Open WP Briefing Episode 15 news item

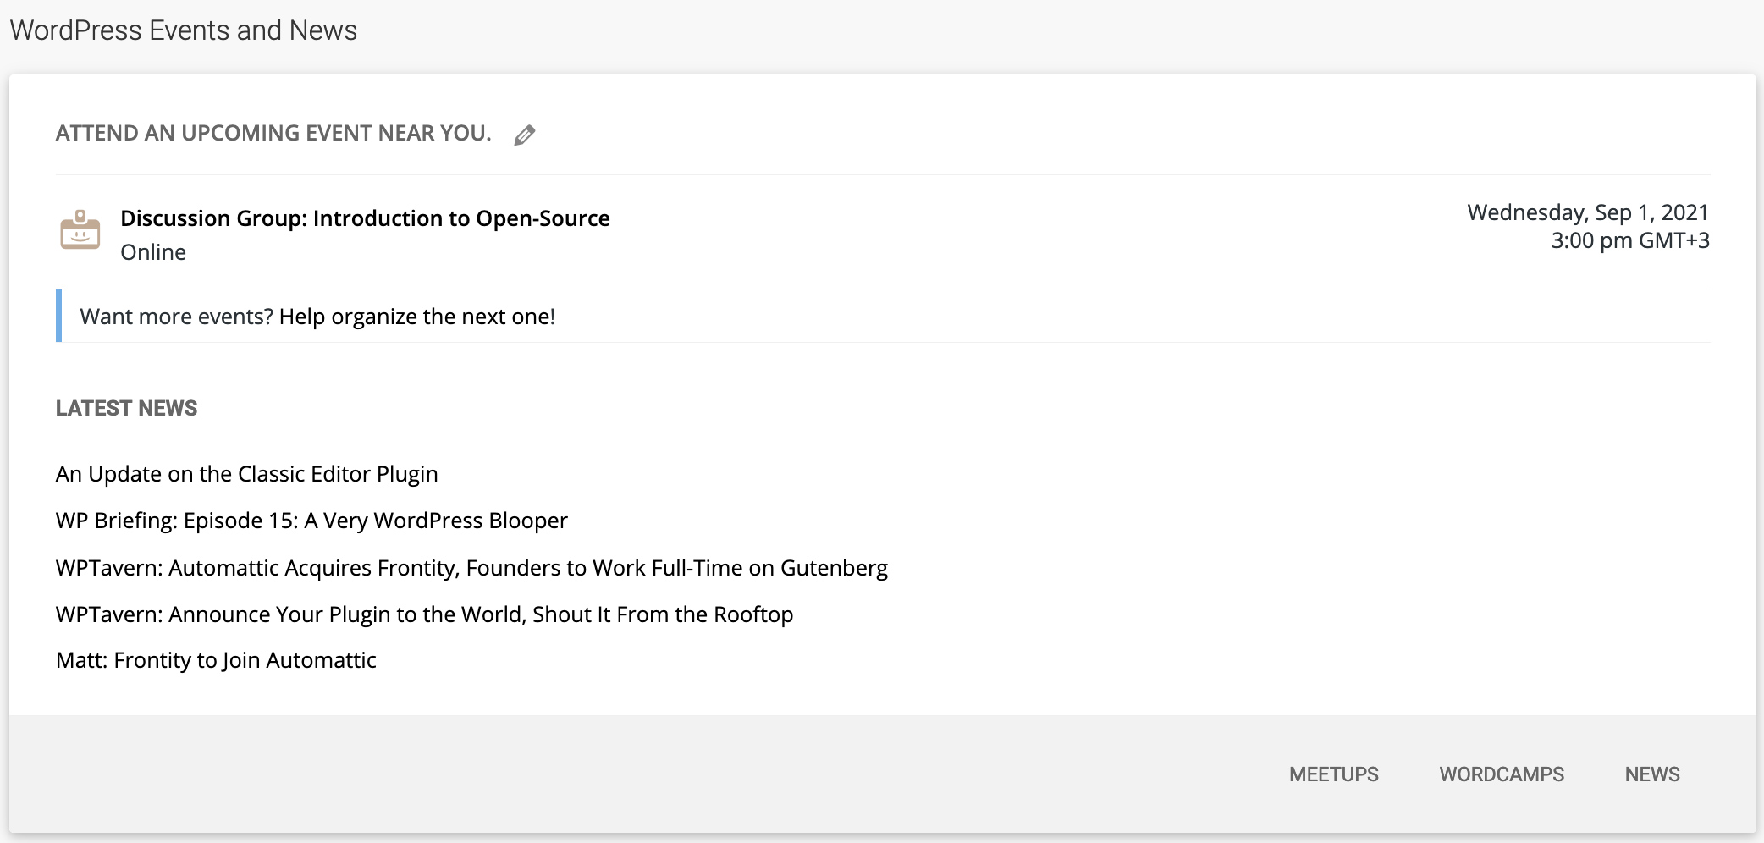(x=311, y=521)
